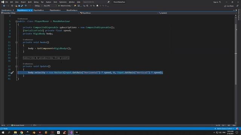Click the '0 references' link above class PlayerMover
241x135 pixels.
pos(23,19)
